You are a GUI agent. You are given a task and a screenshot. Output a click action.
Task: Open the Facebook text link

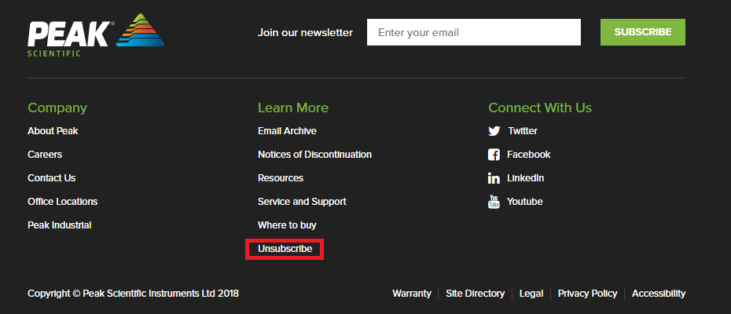(529, 154)
